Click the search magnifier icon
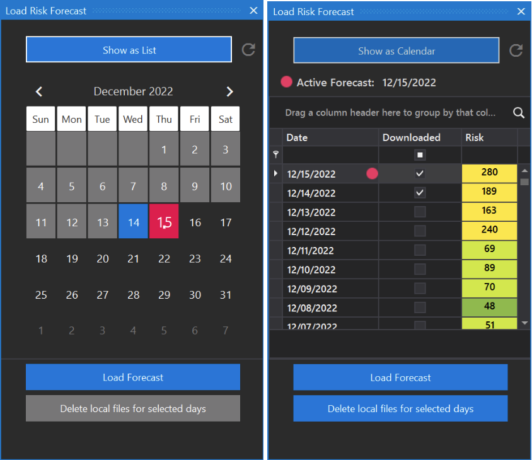 pyautogui.click(x=519, y=113)
